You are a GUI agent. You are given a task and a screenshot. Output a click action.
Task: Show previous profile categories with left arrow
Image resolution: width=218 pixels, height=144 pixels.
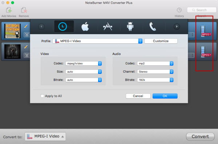click(41, 27)
